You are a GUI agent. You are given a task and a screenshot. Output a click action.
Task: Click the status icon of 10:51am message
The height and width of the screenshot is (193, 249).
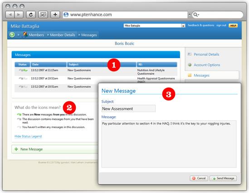[x=23, y=87]
